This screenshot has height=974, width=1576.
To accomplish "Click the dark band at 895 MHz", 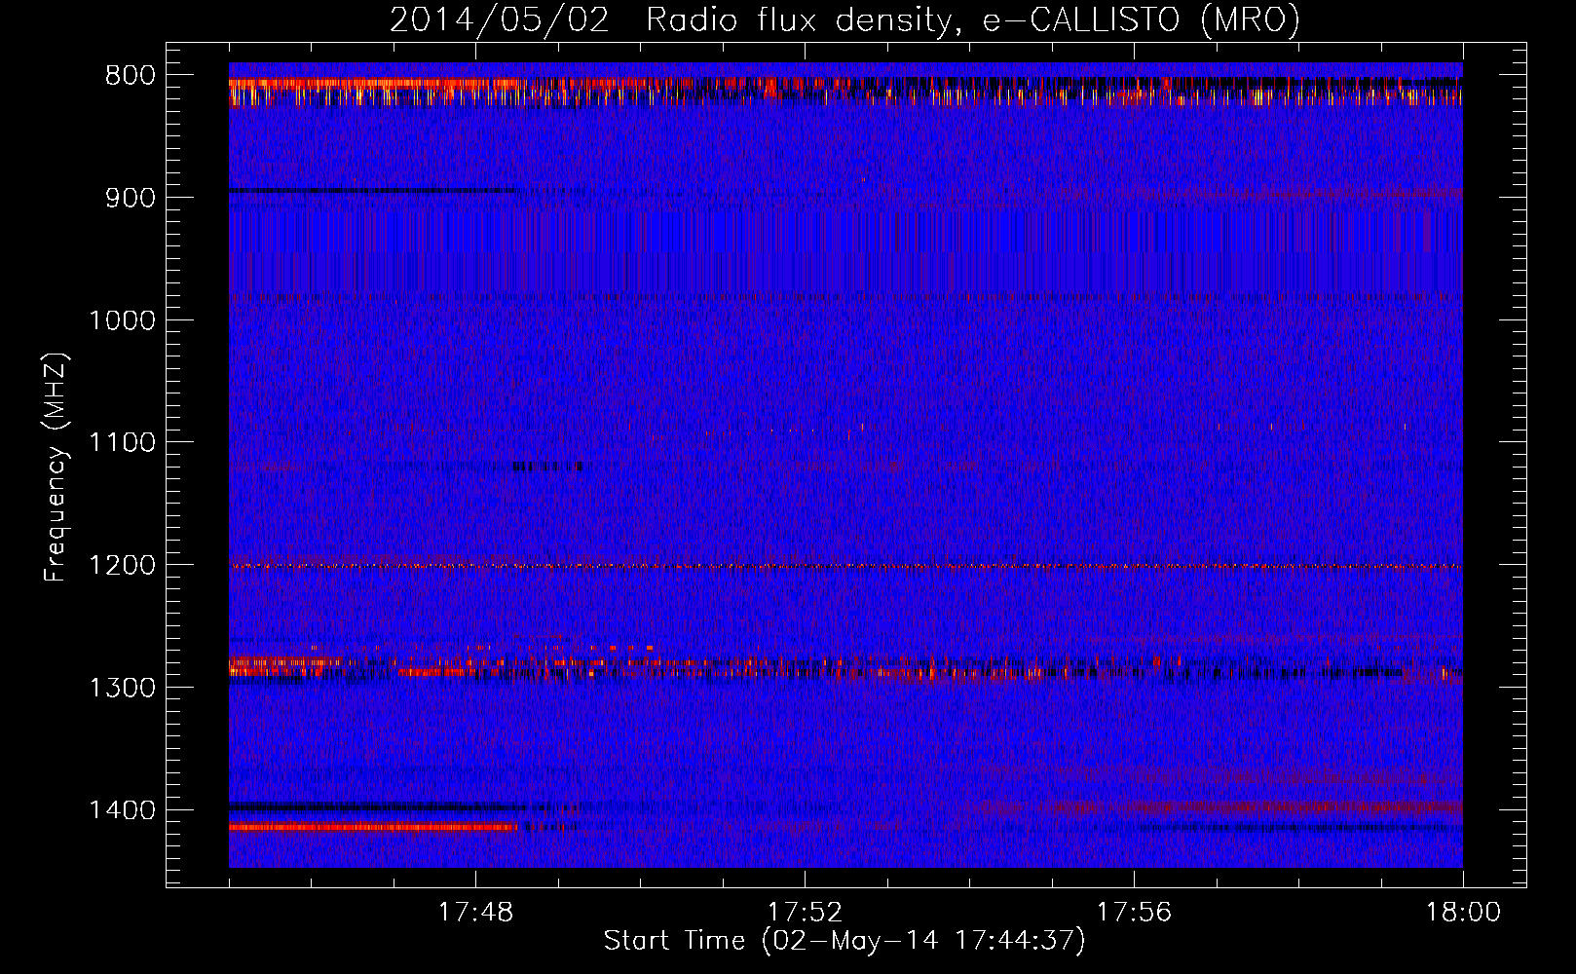I will [372, 191].
